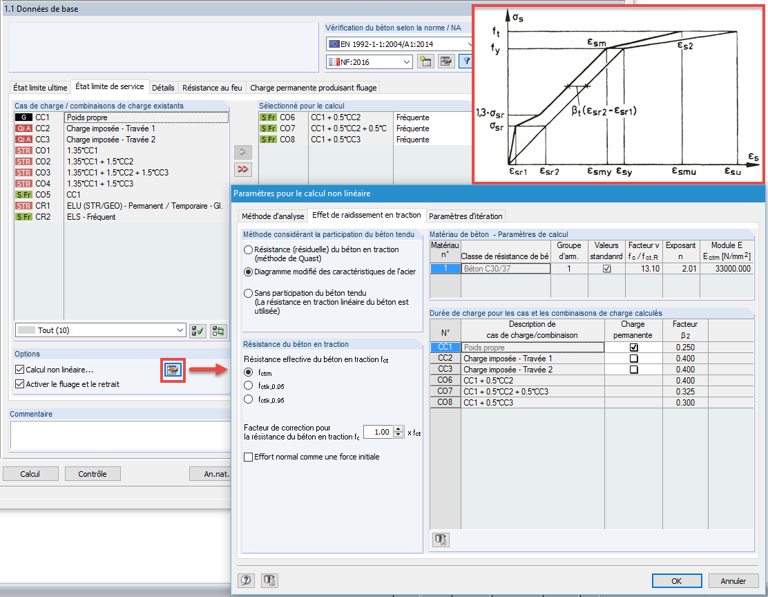
Task: Click Module E value 33000.000 cell
Action: pos(727,269)
